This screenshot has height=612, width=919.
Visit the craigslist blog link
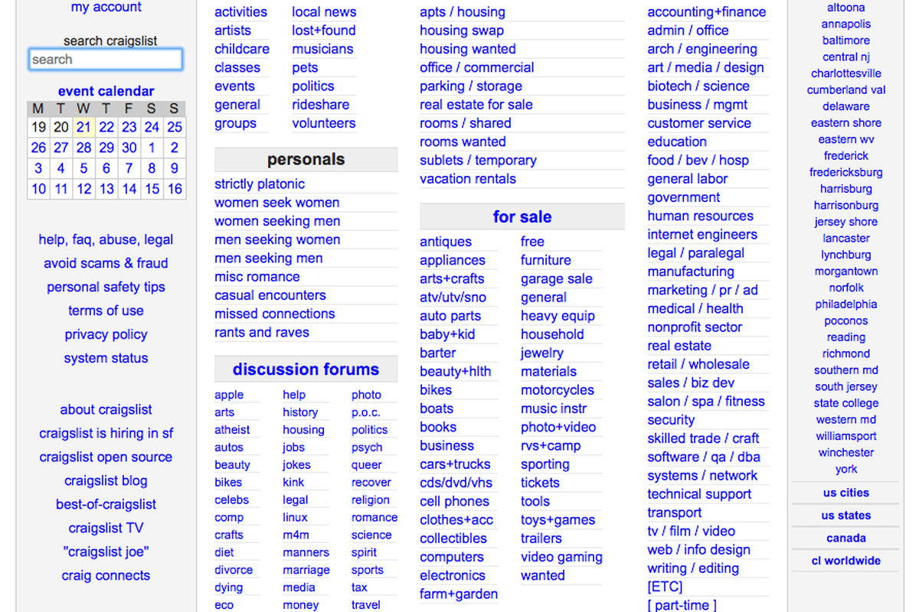[106, 480]
